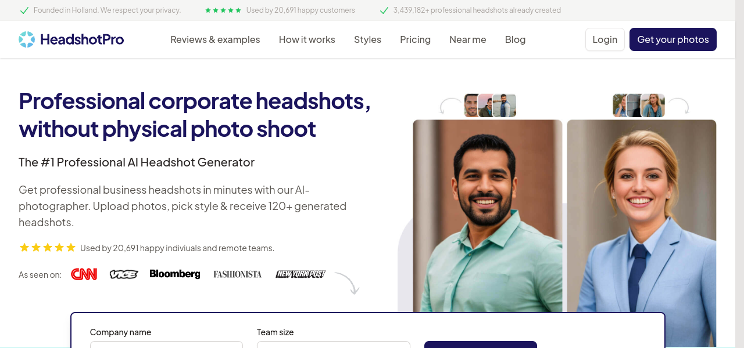
Task: Click the green stars in top banner
Action: click(x=223, y=10)
